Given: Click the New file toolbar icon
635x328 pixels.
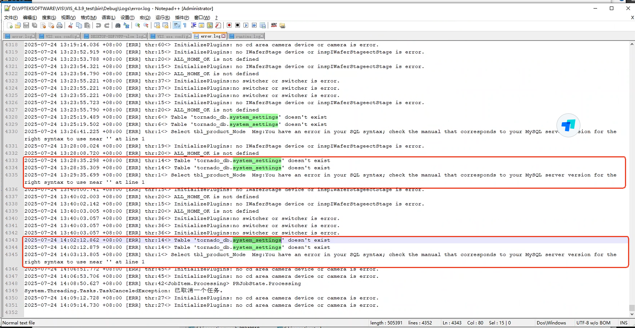Looking at the screenshot, I should pyautogui.click(x=10, y=26).
